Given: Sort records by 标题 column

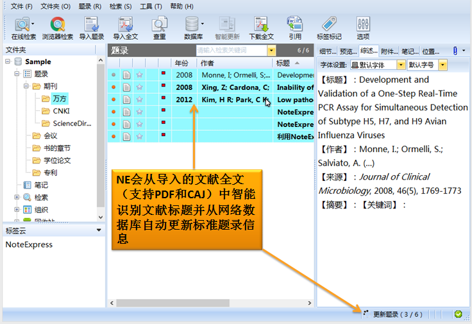Looking at the screenshot, I should coord(293,63).
